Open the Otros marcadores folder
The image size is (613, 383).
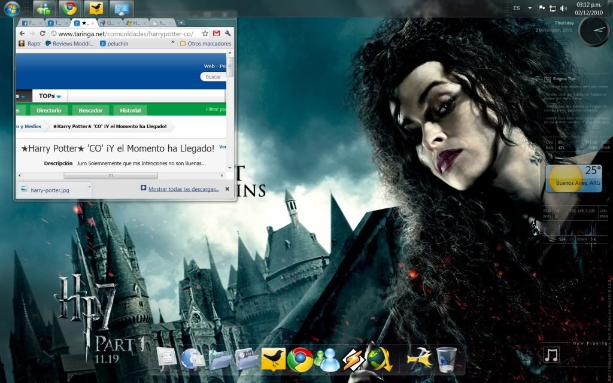[x=206, y=43]
